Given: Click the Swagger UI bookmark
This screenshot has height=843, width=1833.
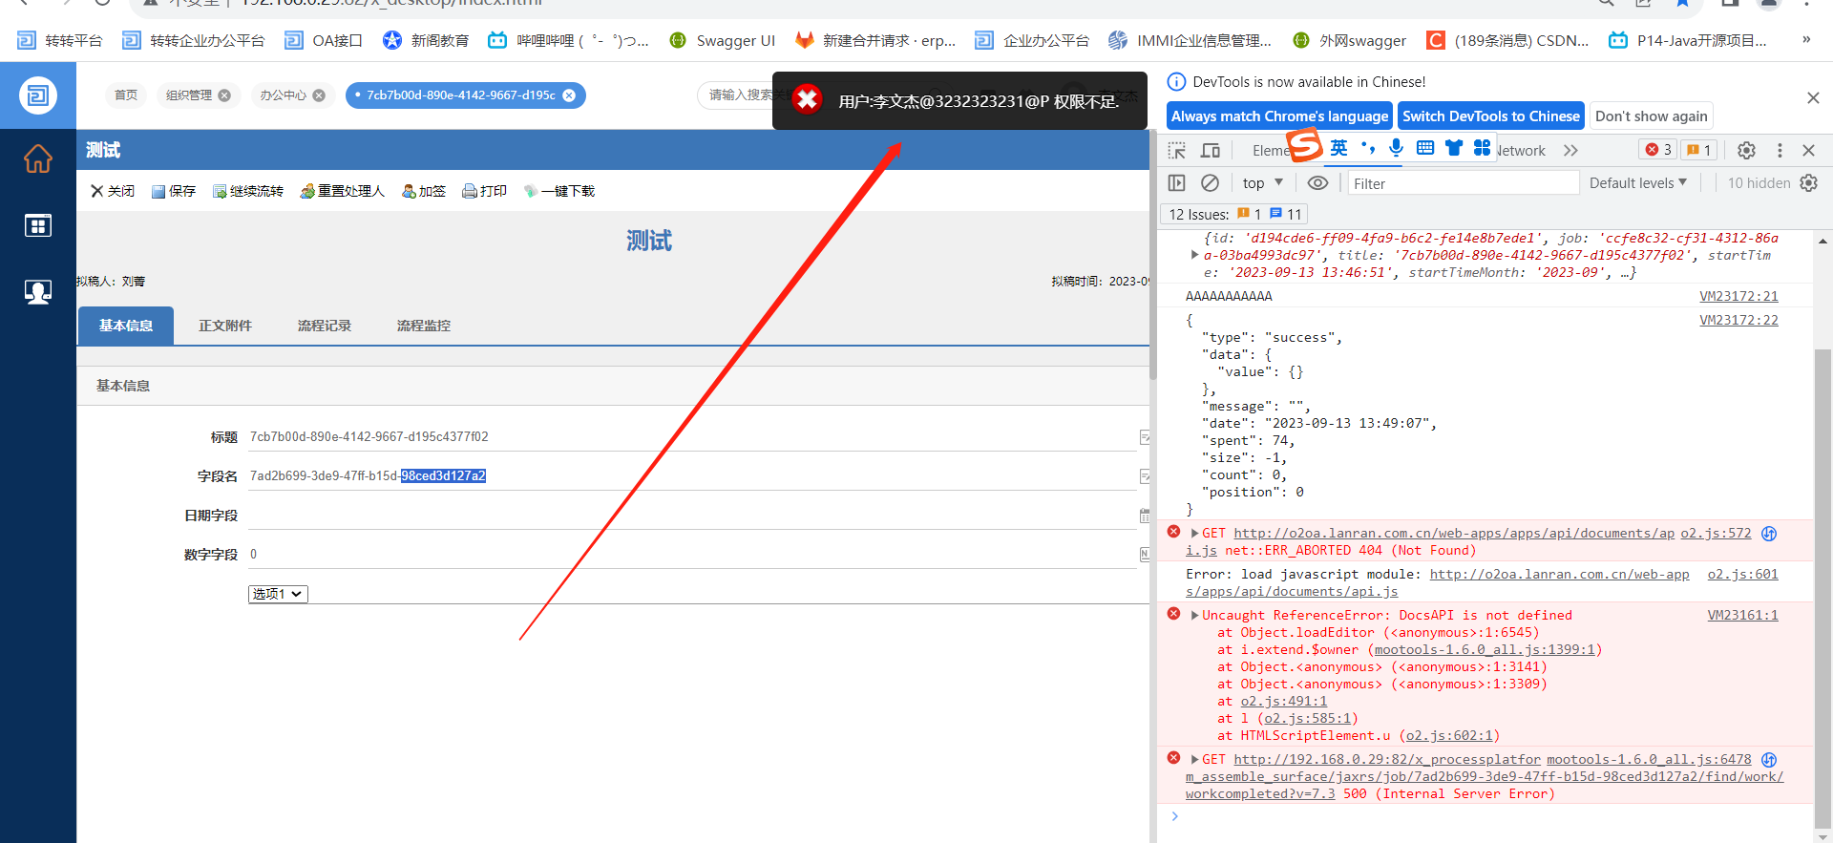Looking at the screenshot, I should pyautogui.click(x=722, y=40).
